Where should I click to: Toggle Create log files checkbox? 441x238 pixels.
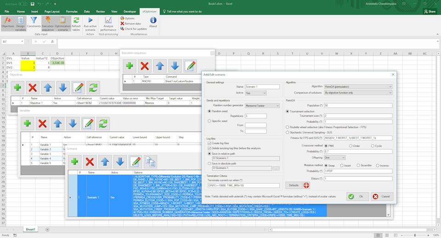pos(209,143)
